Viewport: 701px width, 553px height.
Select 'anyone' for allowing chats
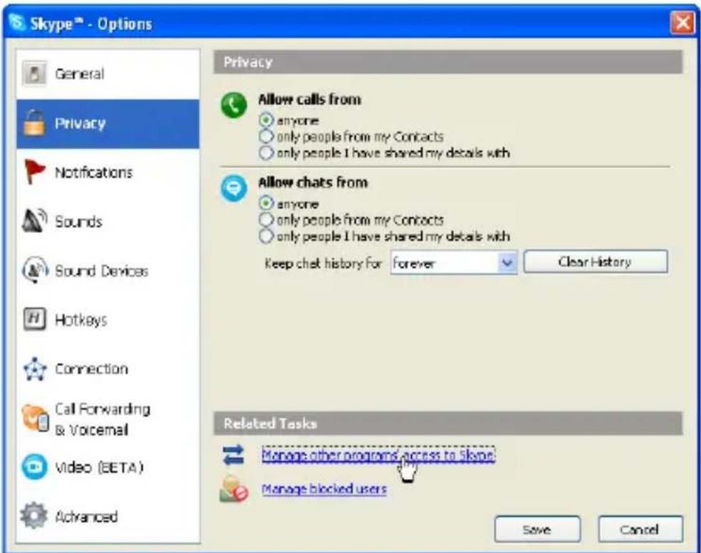(266, 204)
